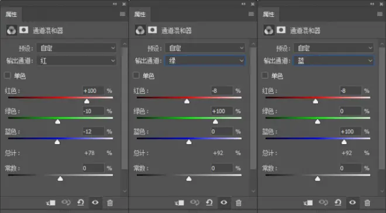Delete adjustment layer in Red channel panel
The image size is (386, 213).
[110, 202]
